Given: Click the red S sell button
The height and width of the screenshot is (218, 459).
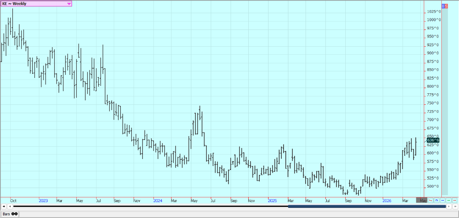Looking at the screenshot, I should click(x=446, y=6).
